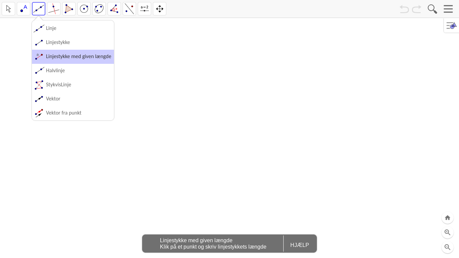This screenshot has width=459, height=258.
Task: Select the Reflect about Line tool
Action: 129,9
